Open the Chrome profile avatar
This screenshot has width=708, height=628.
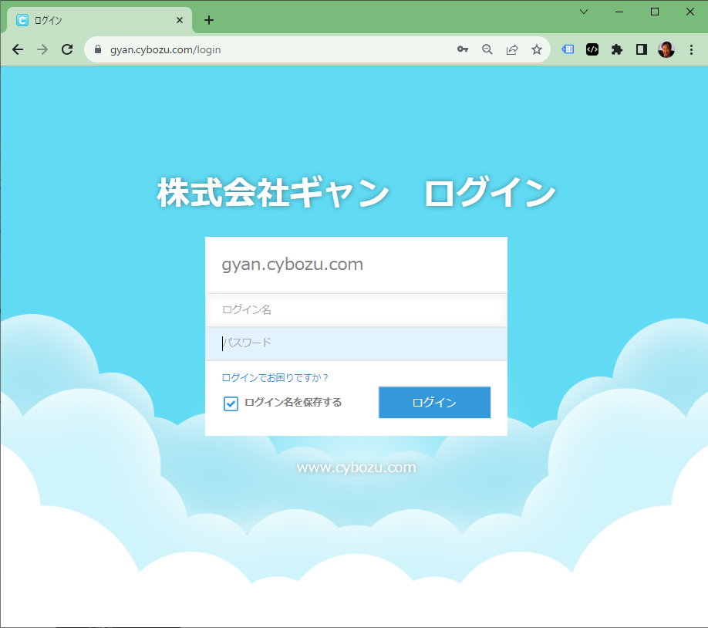click(666, 49)
